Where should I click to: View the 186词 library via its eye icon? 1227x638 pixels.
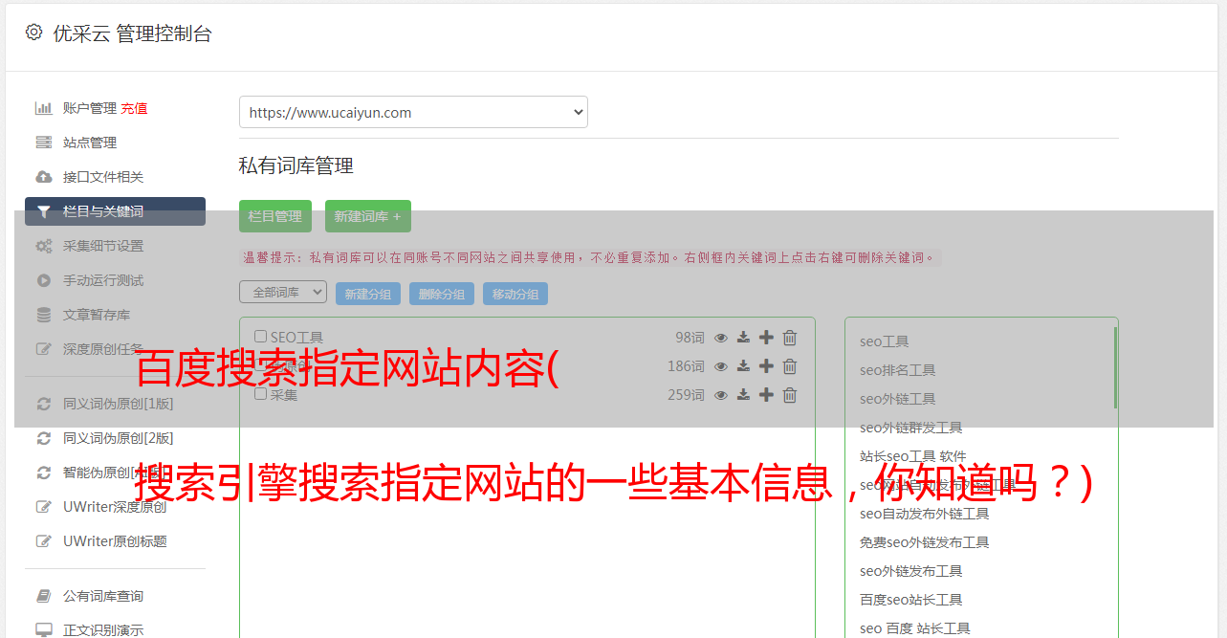pos(721,366)
